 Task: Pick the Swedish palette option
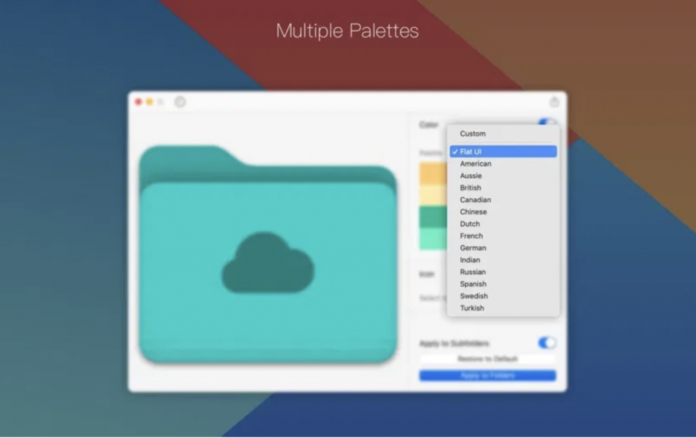click(474, 296)
